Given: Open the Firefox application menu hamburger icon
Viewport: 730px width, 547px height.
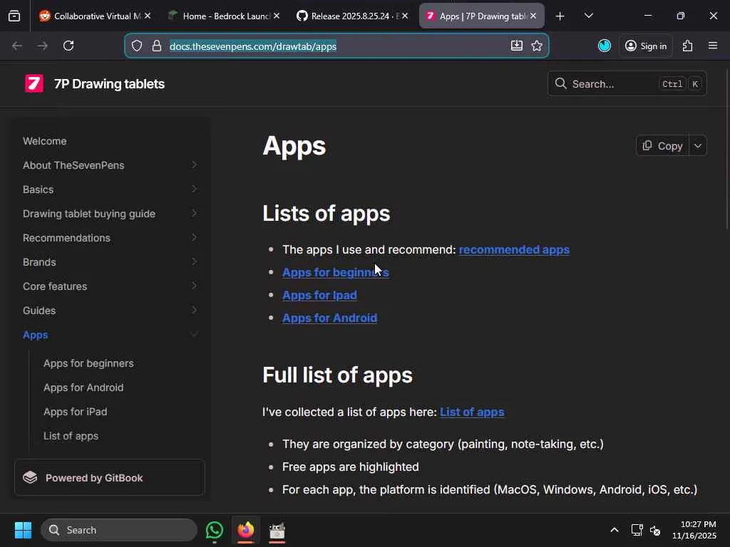Looking at the screenshot, I should pyautogui.click(x=712, y=46).
